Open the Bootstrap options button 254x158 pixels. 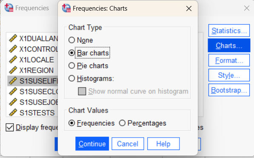pyautogui.click(x=229, y=90)
